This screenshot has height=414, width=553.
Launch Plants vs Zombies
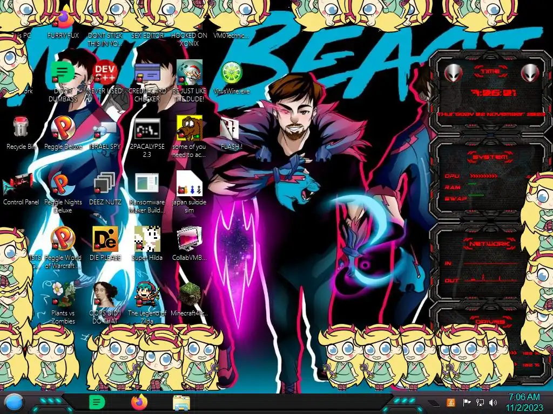(63, 294)
